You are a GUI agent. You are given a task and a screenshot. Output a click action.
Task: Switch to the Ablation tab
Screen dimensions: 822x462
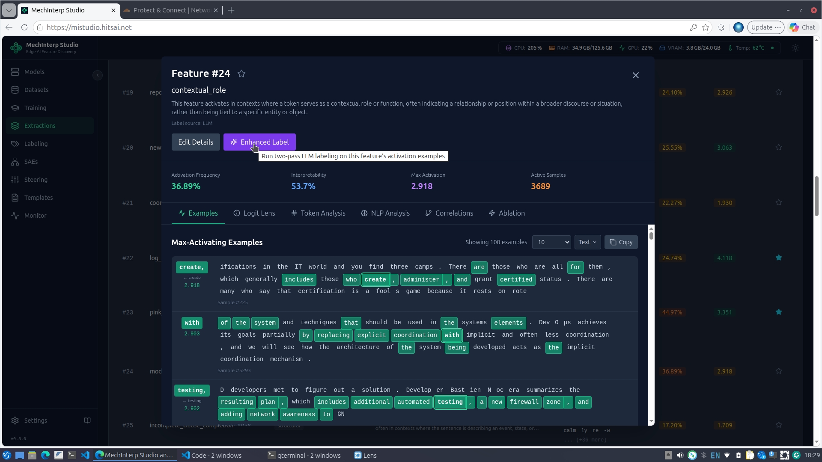click(x=506, y=213)
